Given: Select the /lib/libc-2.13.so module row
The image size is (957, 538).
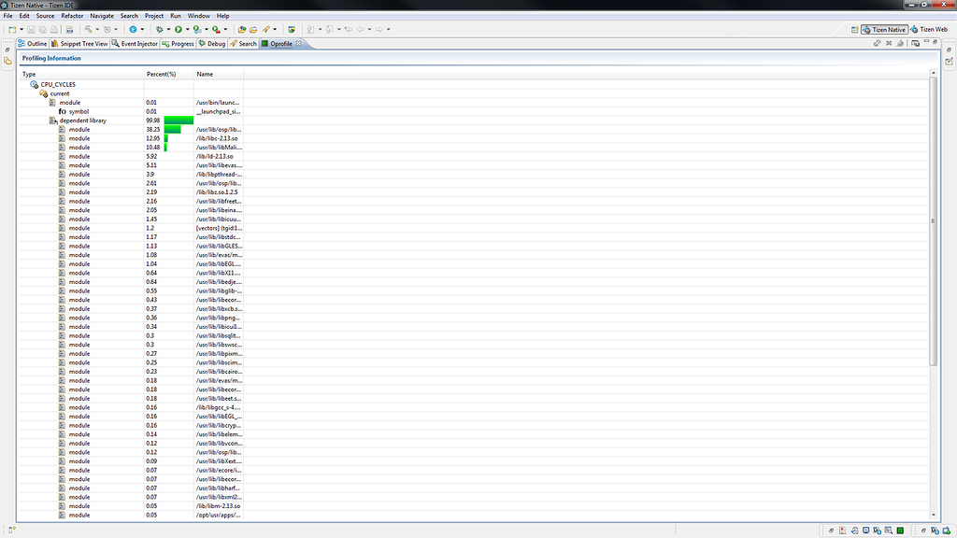Looking at the screenshot, I should [131, 138].
